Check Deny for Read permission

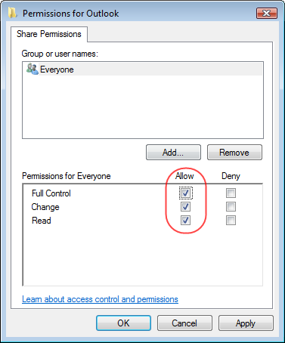(x=231, y=221)
